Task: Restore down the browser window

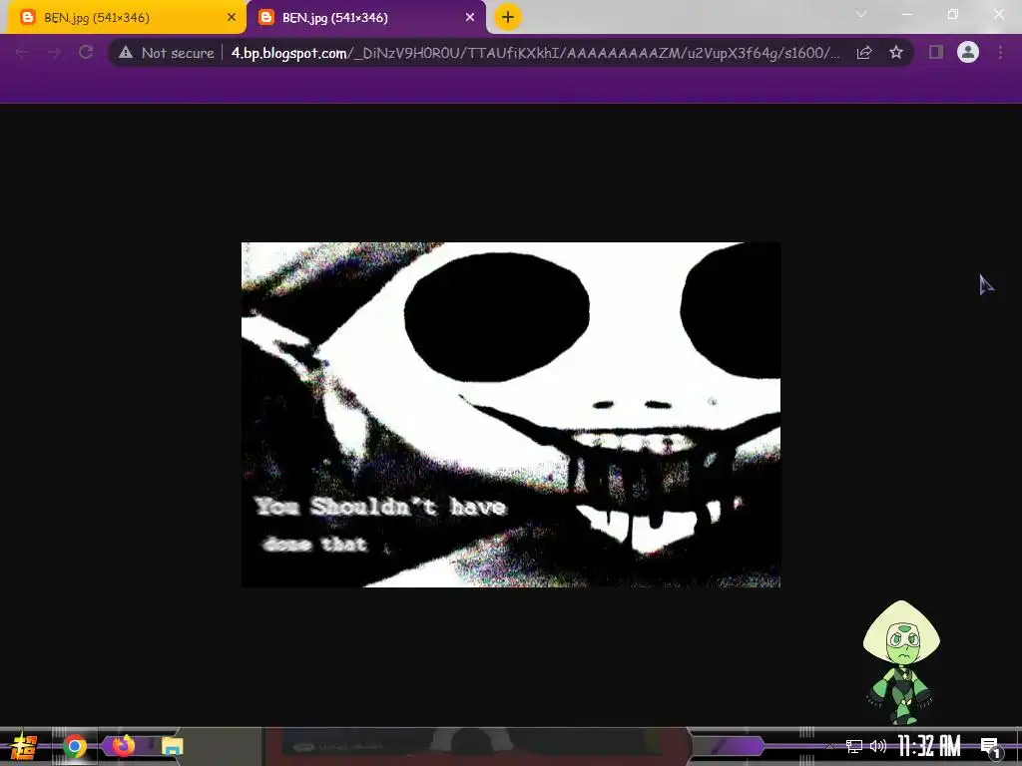Action: click(x=953, y=14)
